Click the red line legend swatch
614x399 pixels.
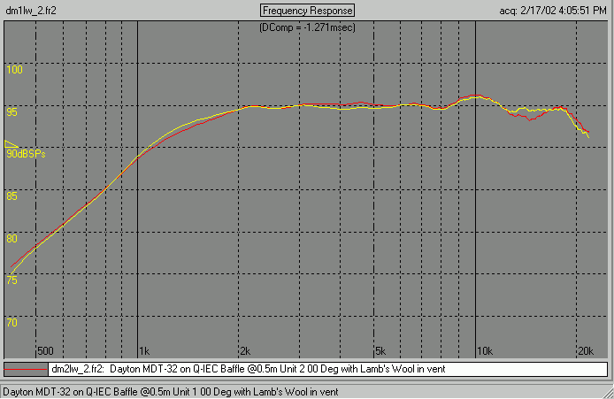[x=26, y=369]
